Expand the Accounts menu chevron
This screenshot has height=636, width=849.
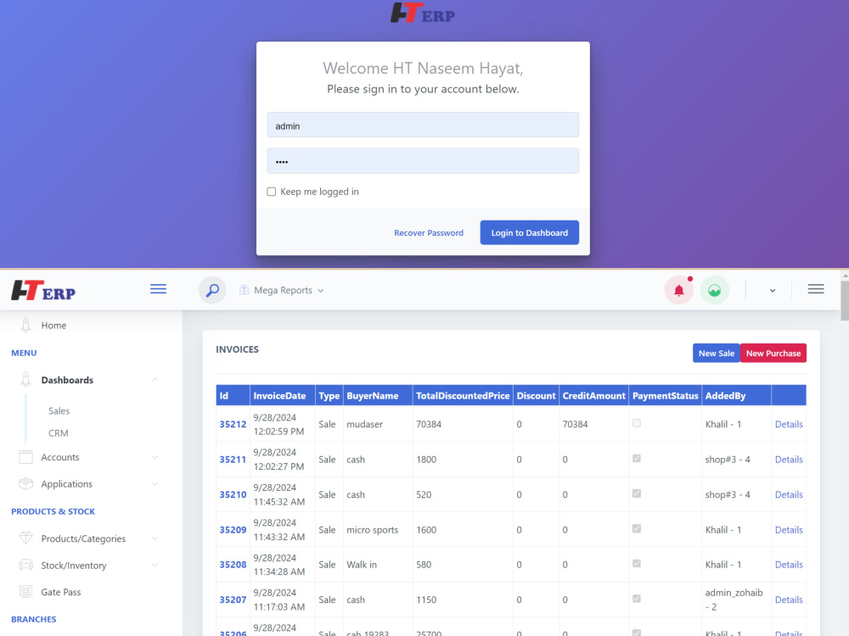[x=155, y=457]
